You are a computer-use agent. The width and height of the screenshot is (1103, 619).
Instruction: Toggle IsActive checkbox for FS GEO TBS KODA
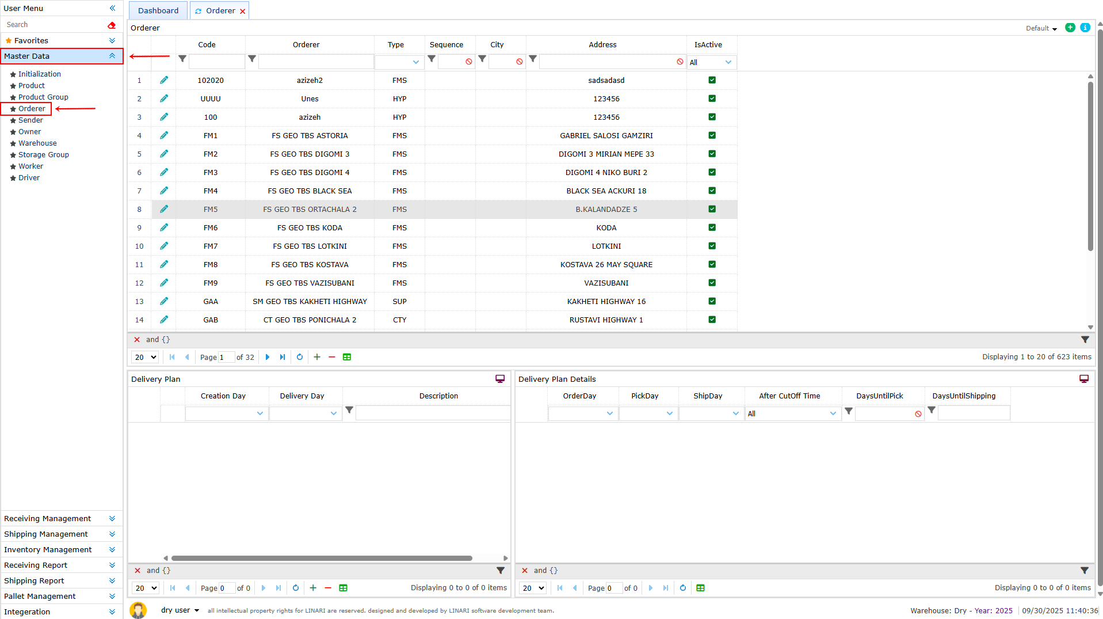click(712, 227)
